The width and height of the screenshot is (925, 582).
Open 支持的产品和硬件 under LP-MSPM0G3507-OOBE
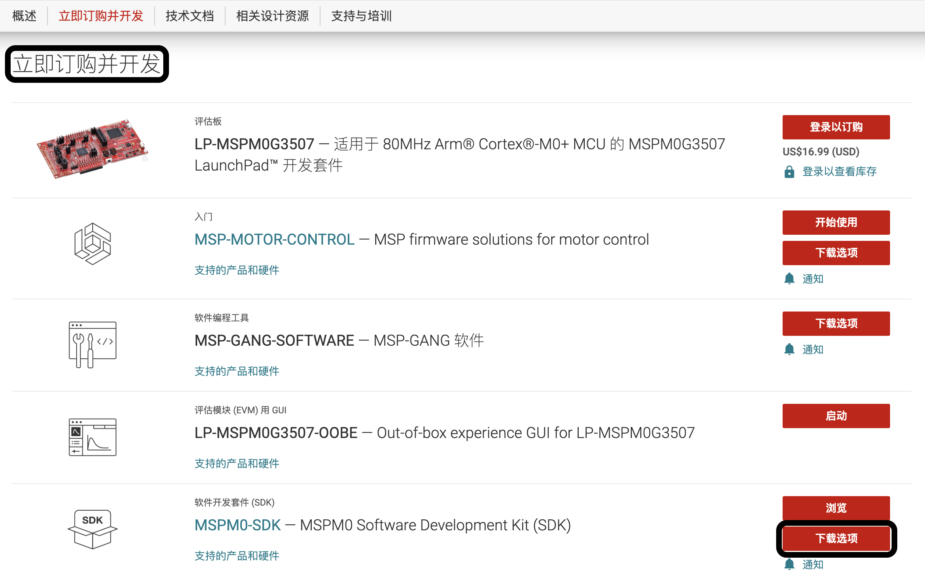click(237, 463)
